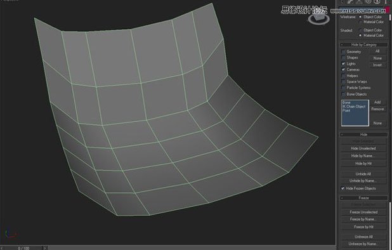
Task: Open the red object color swatch
Action: point(388,10)
